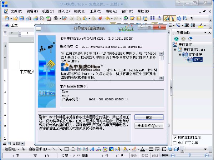The image size is (214, 160).
Task: Open the 绘图 drawing menu dropdown
Action: click(x=19, y=149)
